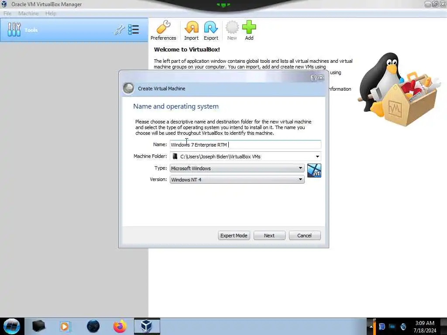The height and width of the screenshot is (335, 447).
Task: Click the blue flag tray icon
Action: point(382,326)
